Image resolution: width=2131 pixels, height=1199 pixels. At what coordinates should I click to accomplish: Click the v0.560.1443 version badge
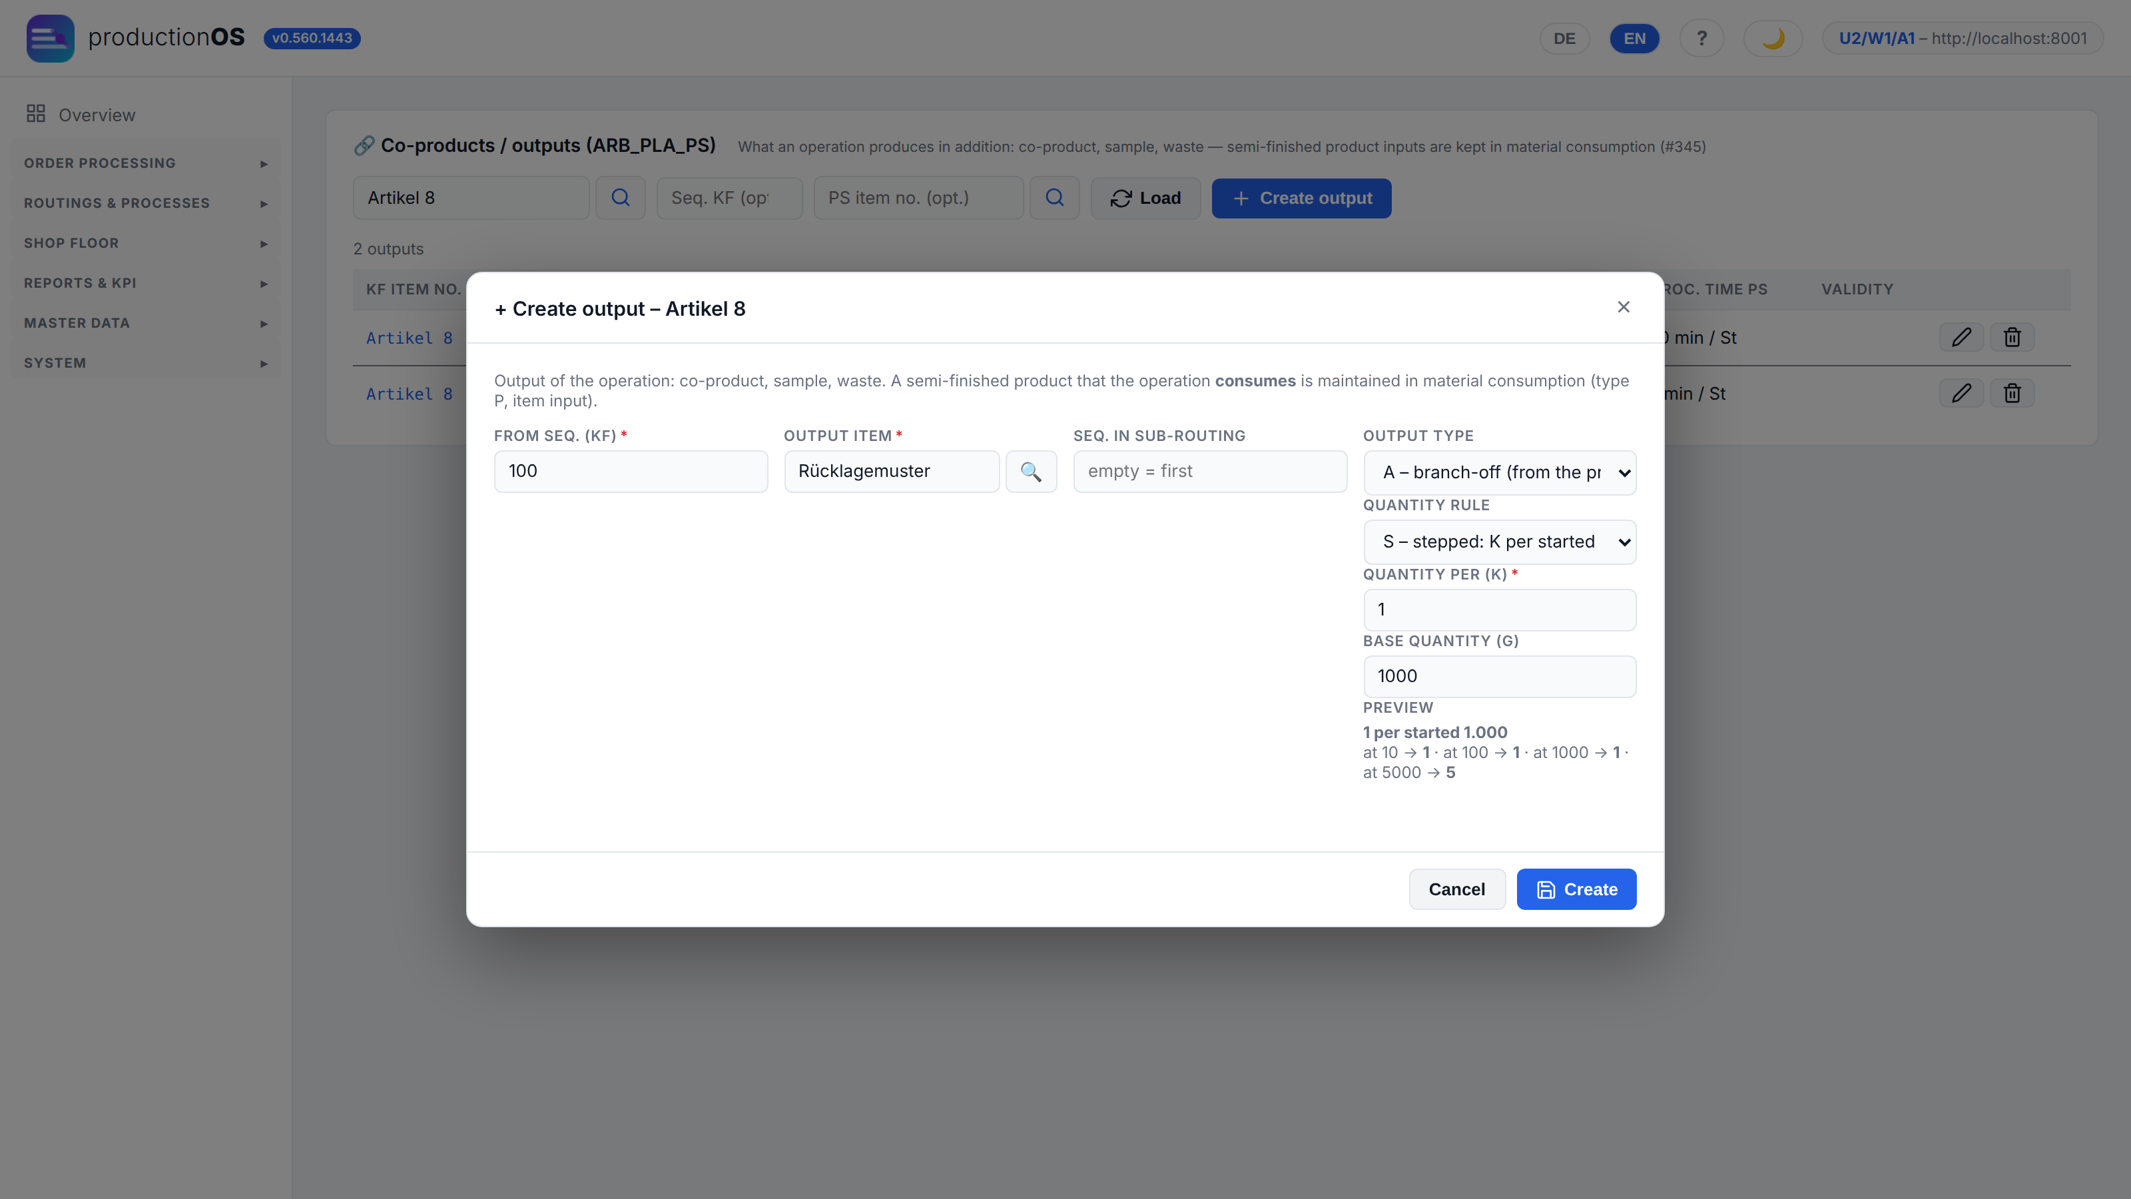tap(312, 38)
